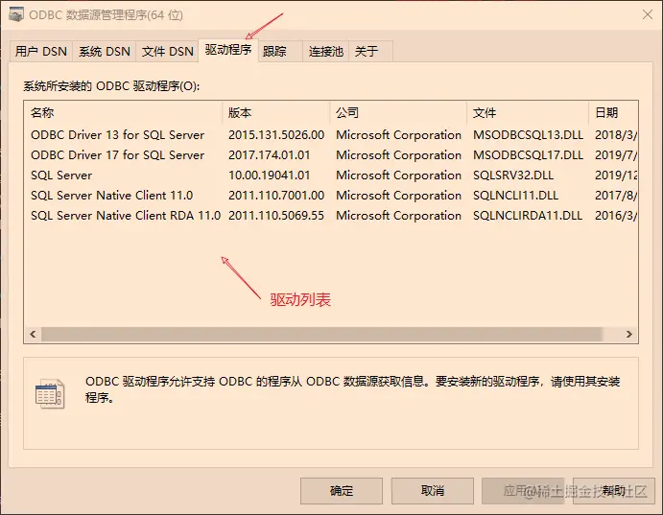663x515 pixels.
Task: Click version 2015.131.5026.00
Action: pos(276,135)
